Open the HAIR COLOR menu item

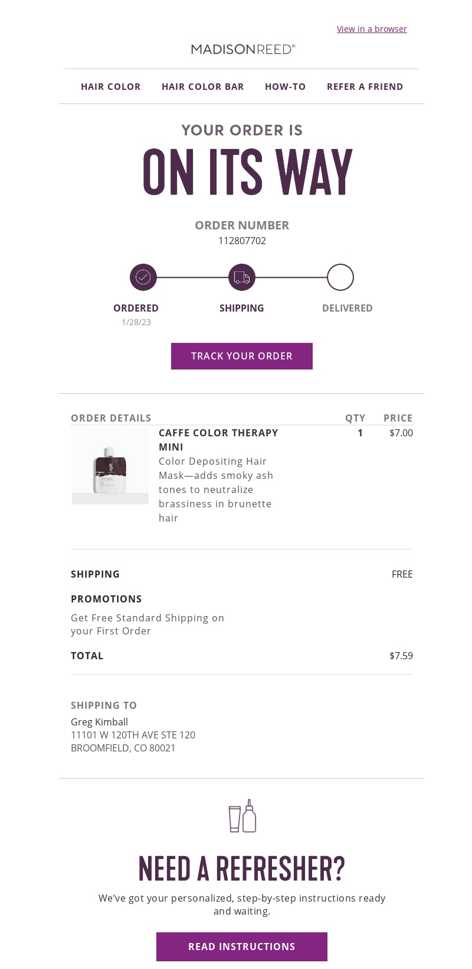110,86
